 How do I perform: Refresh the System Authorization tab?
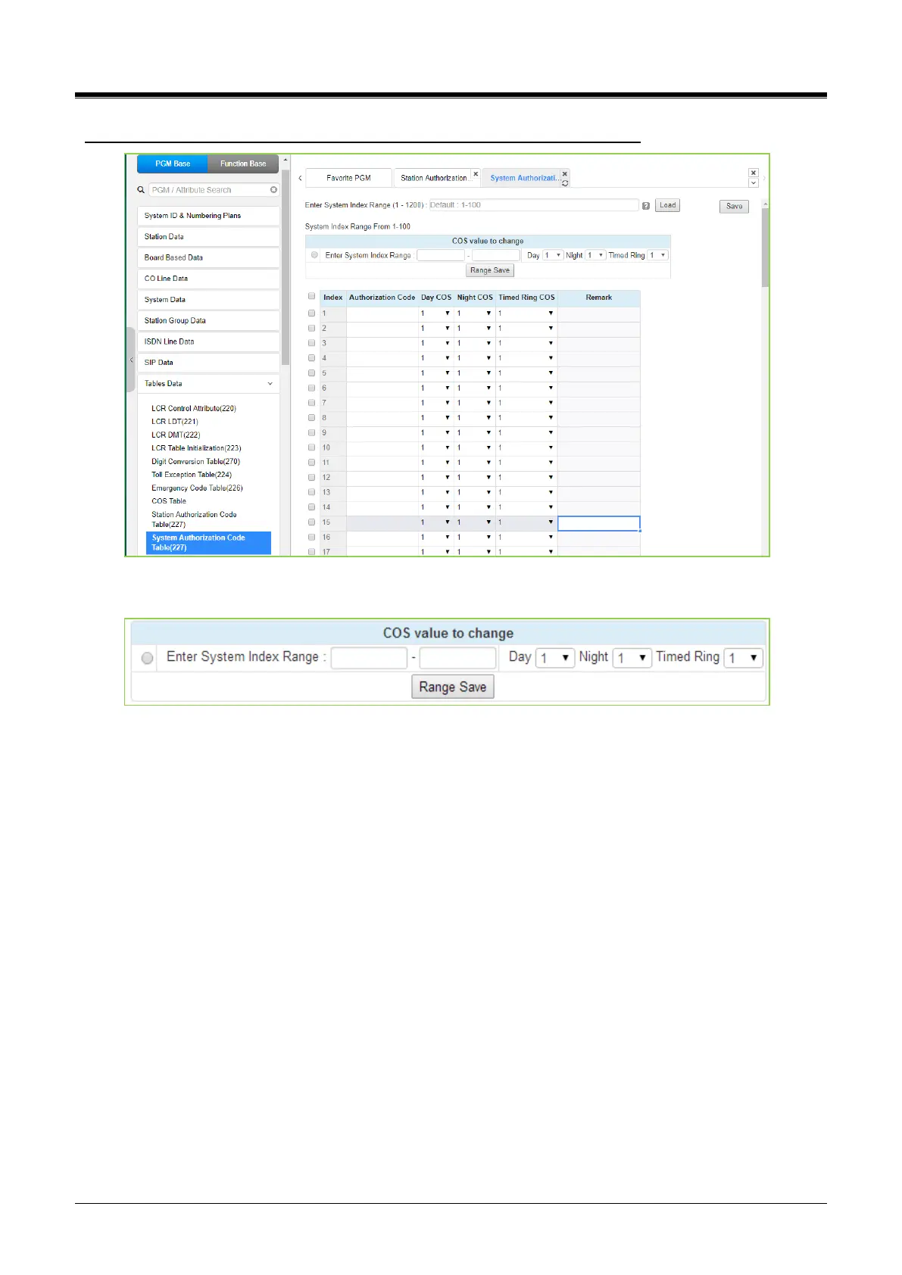coord(565,183)
